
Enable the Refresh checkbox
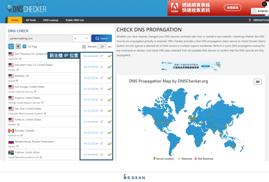84,47
